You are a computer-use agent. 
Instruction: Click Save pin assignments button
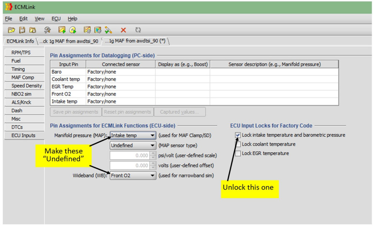pos(76,112)
